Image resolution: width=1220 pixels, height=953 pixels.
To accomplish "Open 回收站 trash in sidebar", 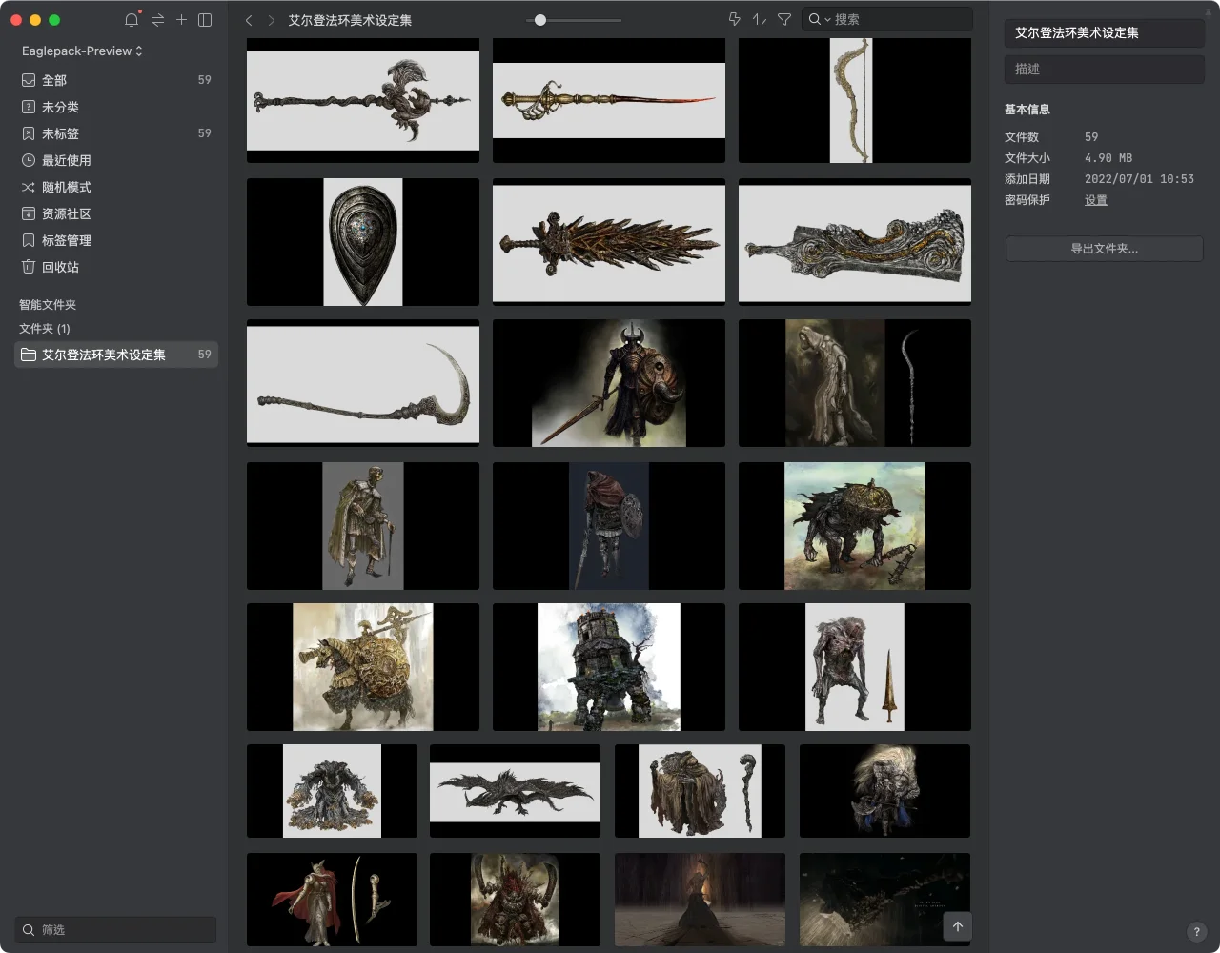I will click(116, 267).
